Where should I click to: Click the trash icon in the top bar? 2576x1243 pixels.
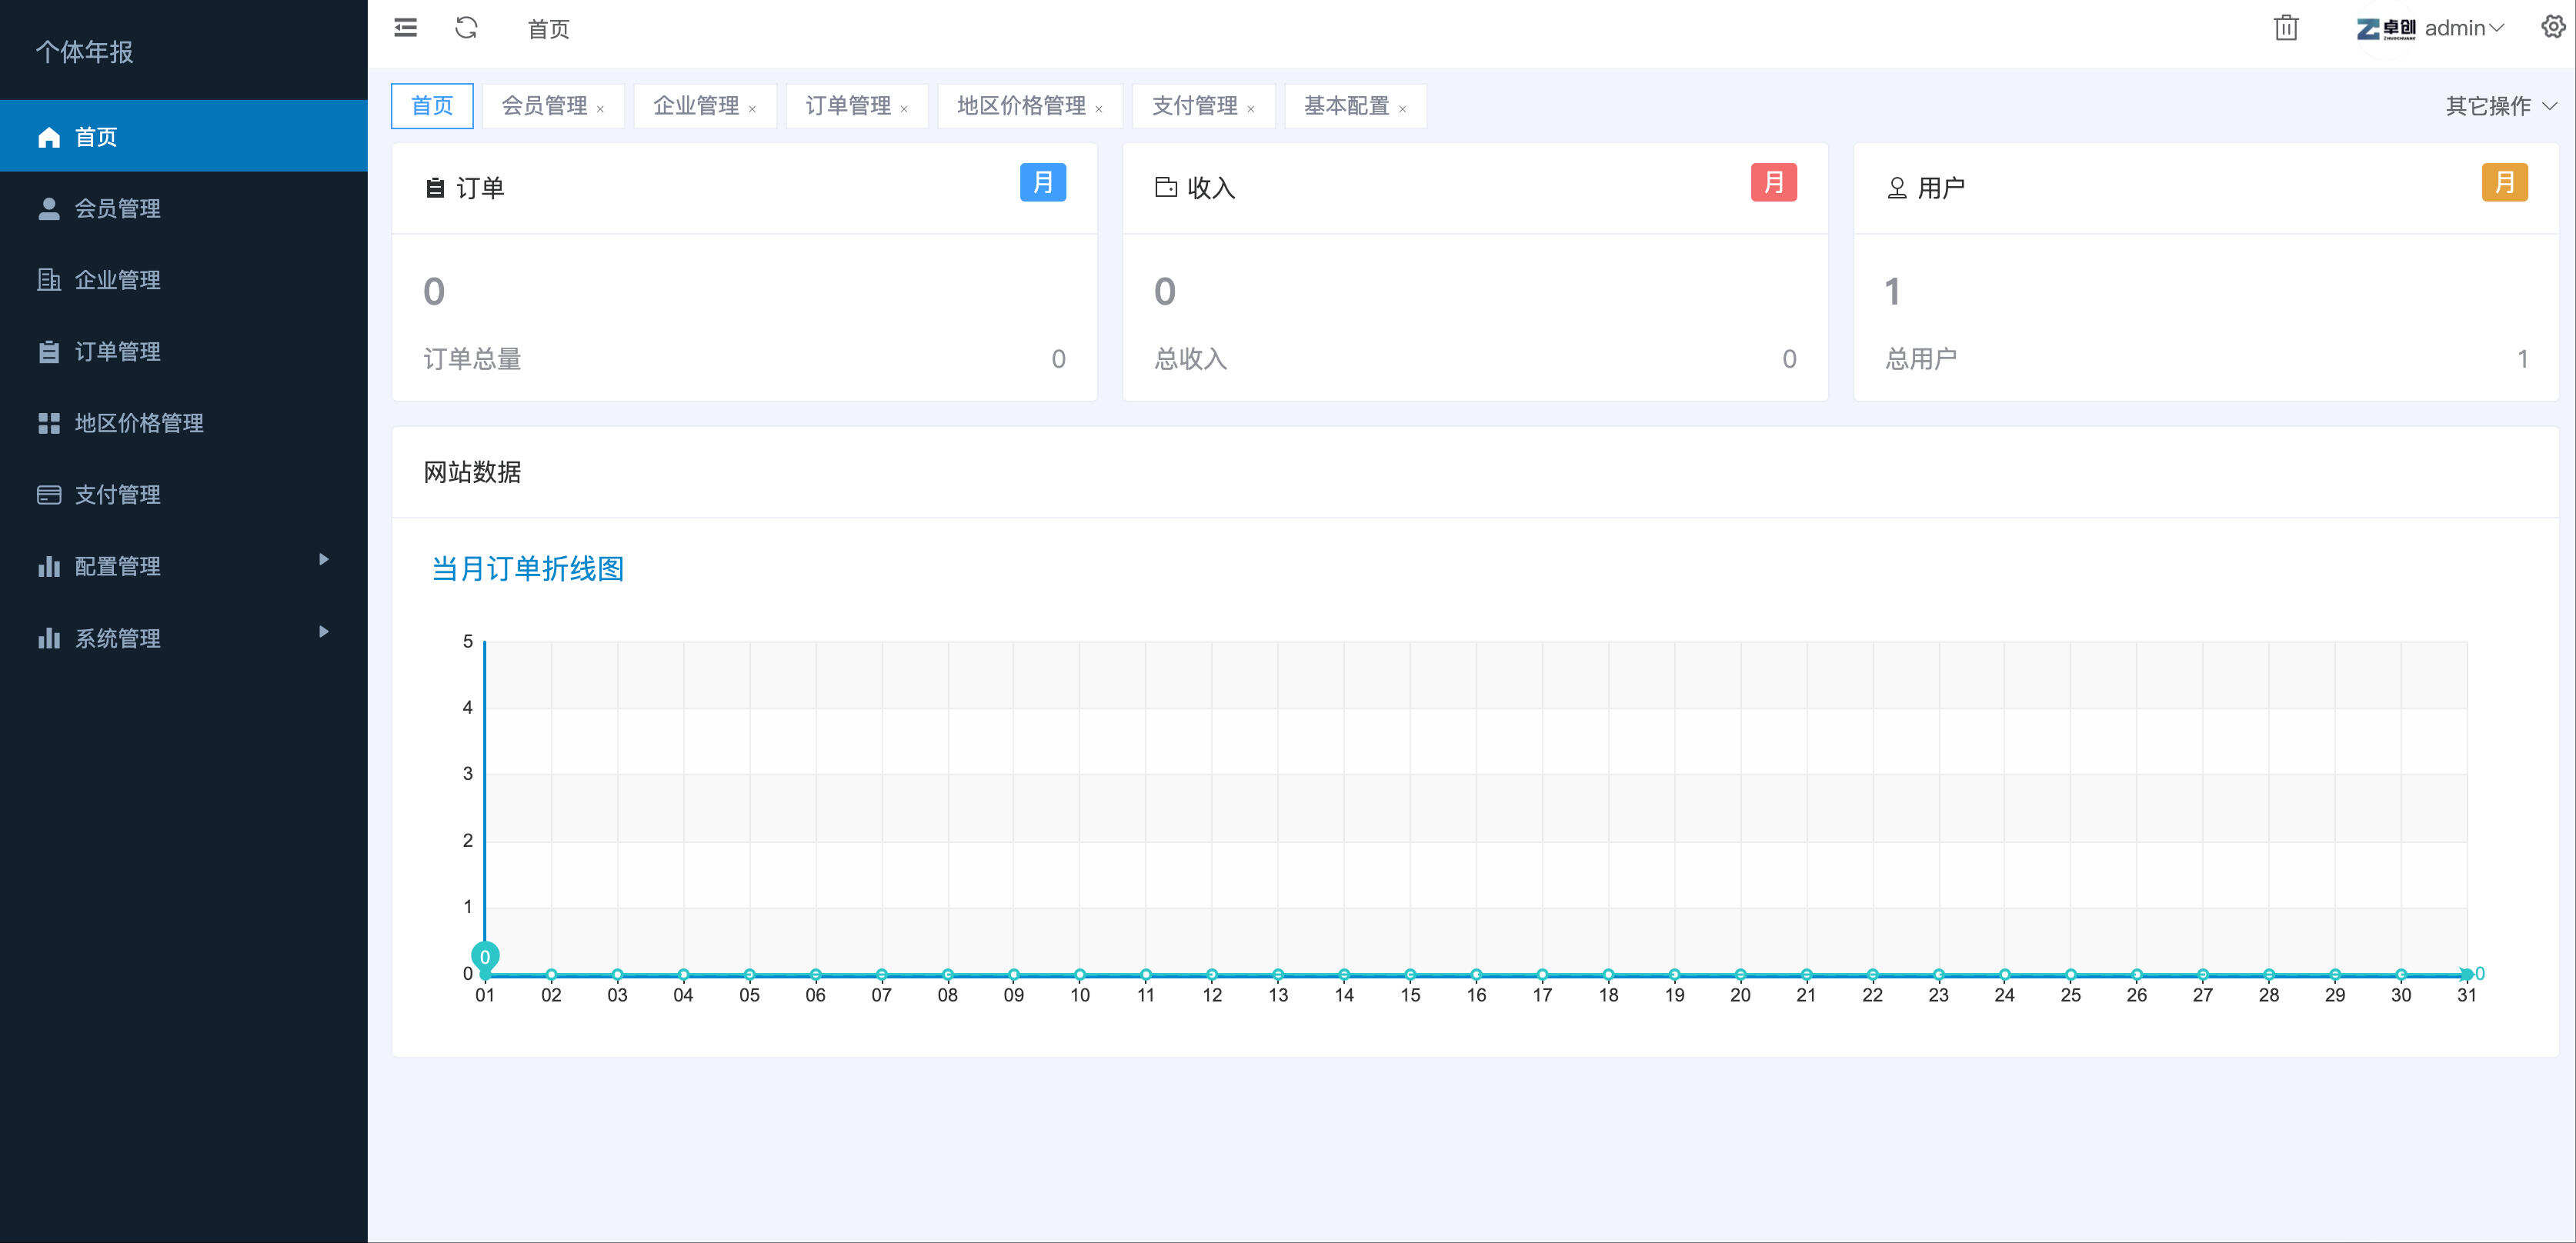point(2286,28)
